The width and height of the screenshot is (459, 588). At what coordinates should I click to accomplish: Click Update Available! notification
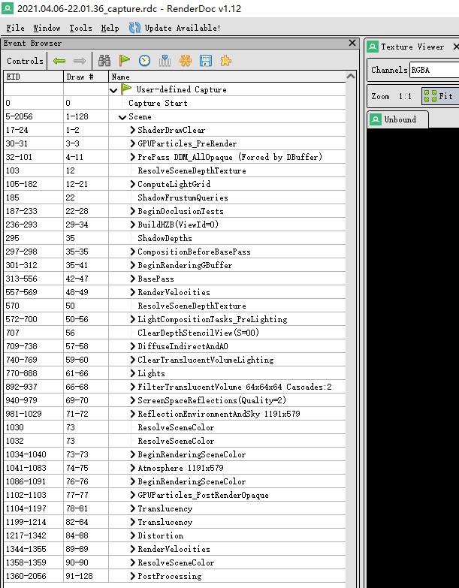[183, 28]
